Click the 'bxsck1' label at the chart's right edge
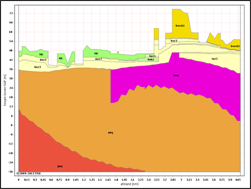 pyautogui.click(x=235, y=46)
